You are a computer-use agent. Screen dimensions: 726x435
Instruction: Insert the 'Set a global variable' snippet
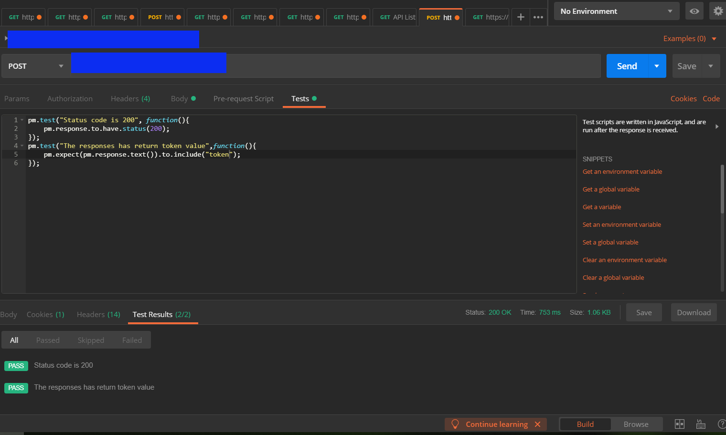point(610,242)
